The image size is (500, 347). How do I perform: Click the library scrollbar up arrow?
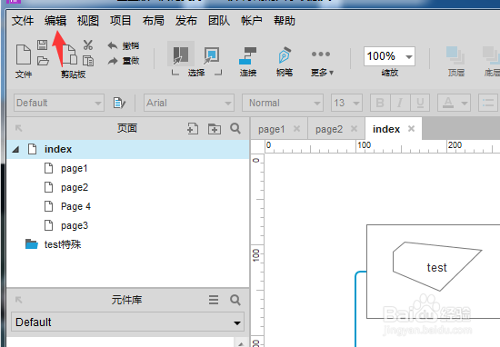click(241, 343)
